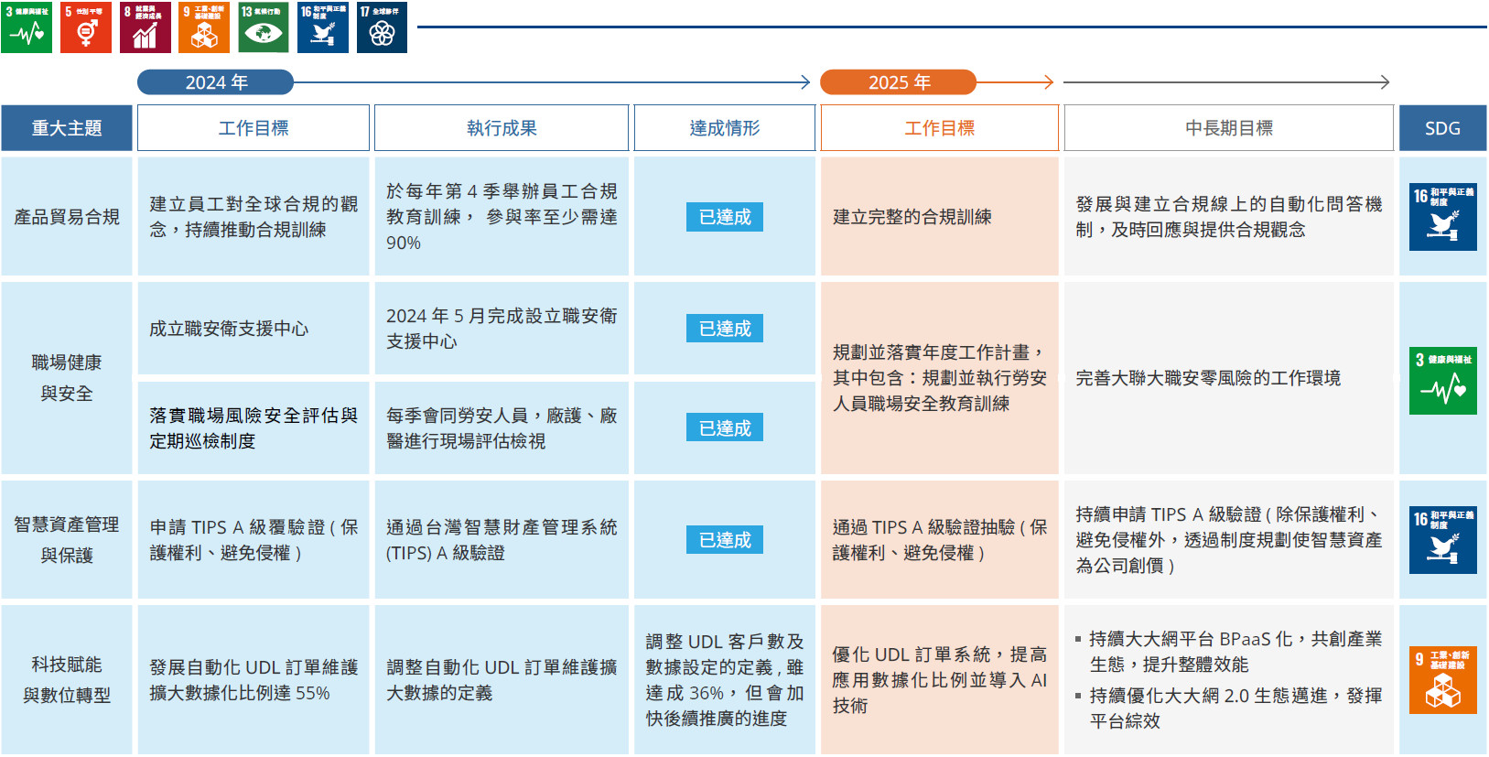Select the red SDG 5 gender equality icon

(x=86, y=27)
